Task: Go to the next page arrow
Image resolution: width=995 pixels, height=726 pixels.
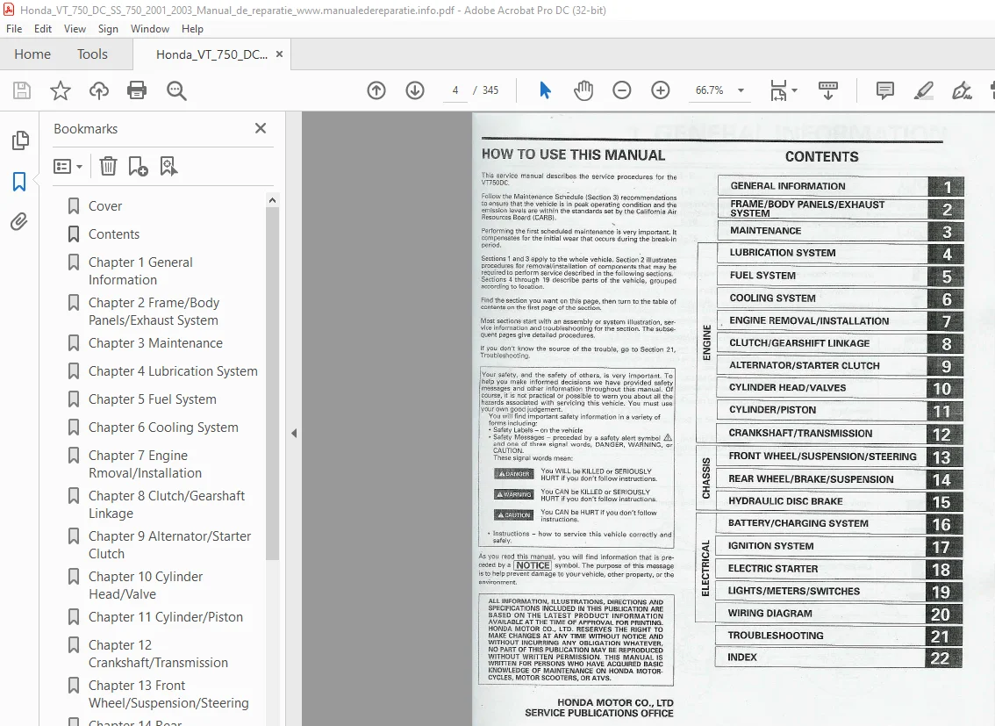Action: pyautogui.click(x=415, y=90)
